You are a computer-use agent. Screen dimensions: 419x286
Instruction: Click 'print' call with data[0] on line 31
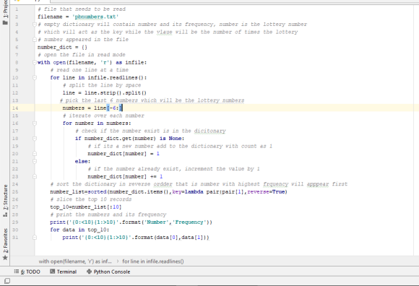136,238
